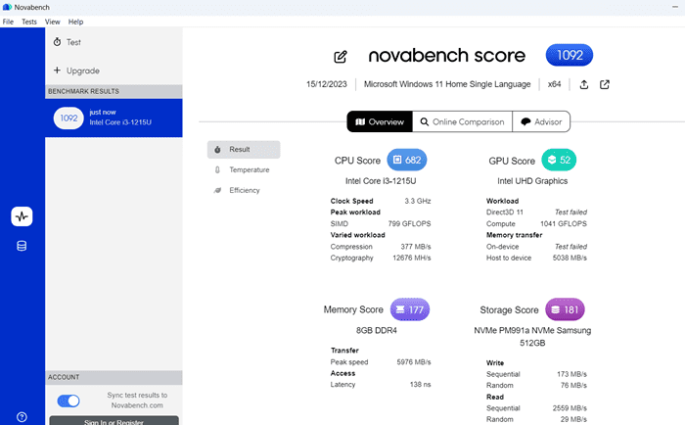Viewport: 685px width, 425px height.
Task: Click the 12676 MH/s Cryptography value
Action: [412, 258]
